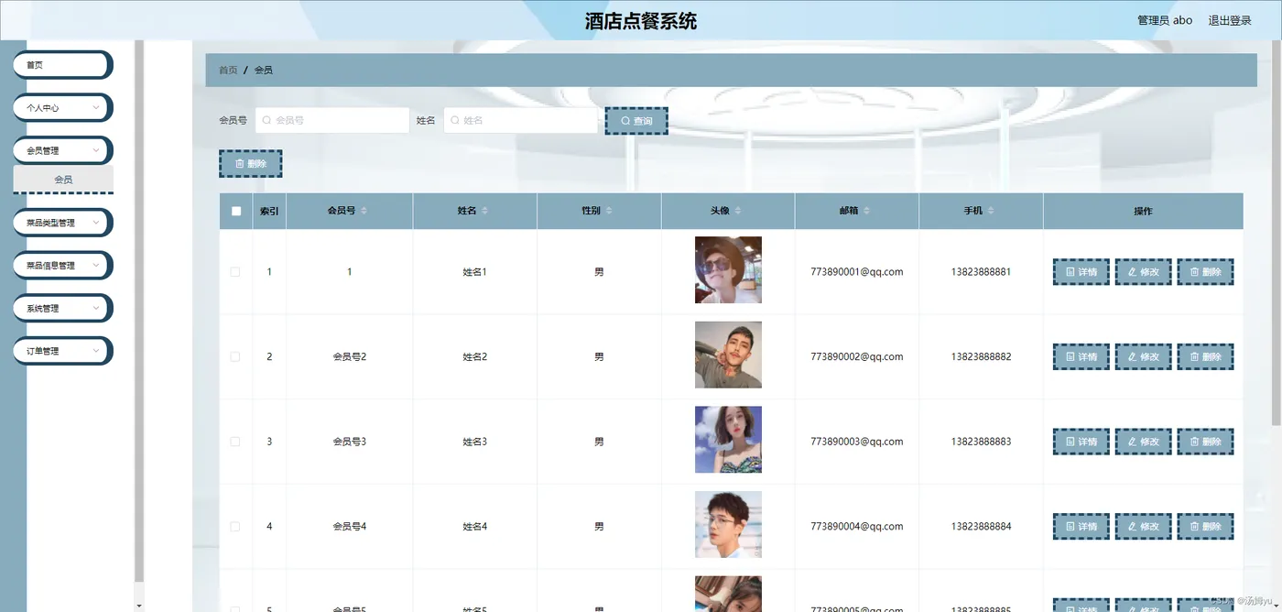1282x612 pixels.
Task: Click phone number 13823888883
Action: (981, 442)
